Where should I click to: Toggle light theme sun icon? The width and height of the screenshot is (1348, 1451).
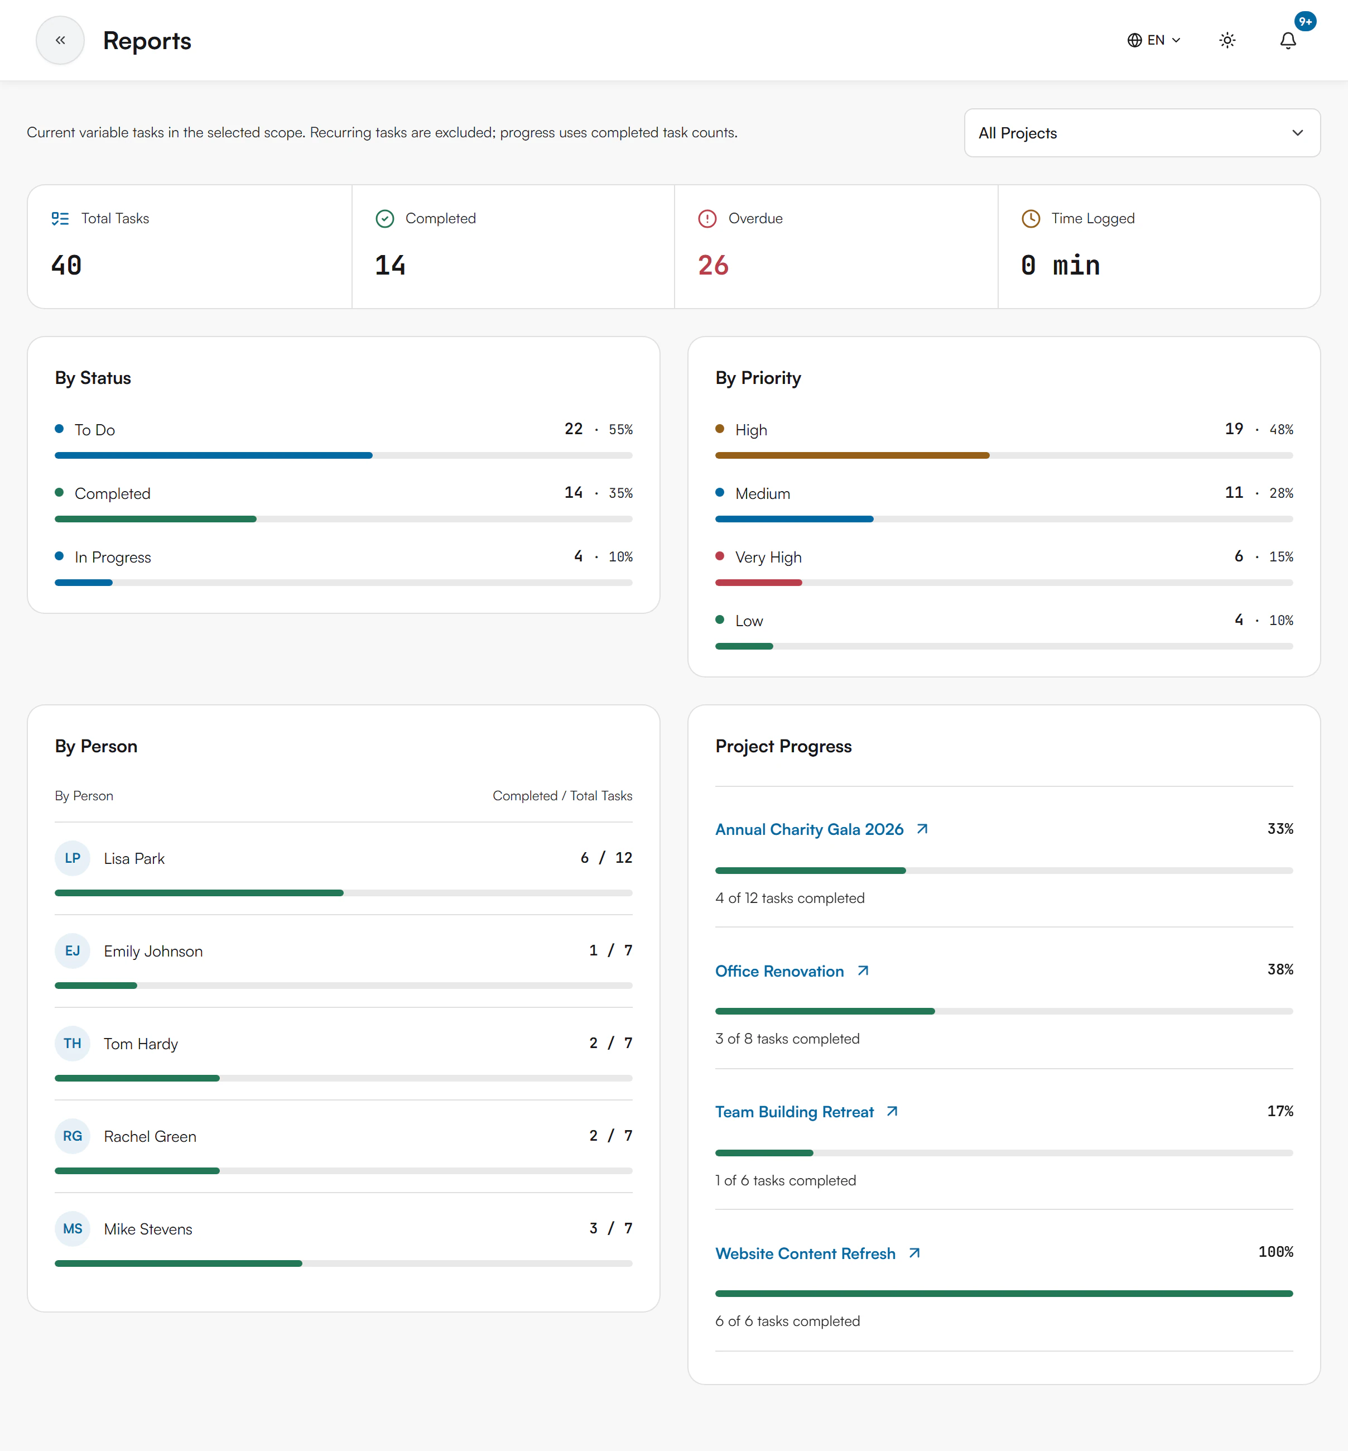click(x=1227, y=40)
